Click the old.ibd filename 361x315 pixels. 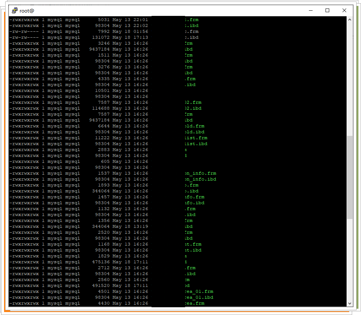[x=195, y=132]
